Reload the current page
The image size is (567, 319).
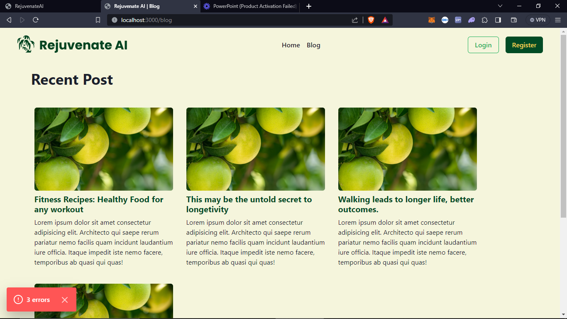(36, 20)
